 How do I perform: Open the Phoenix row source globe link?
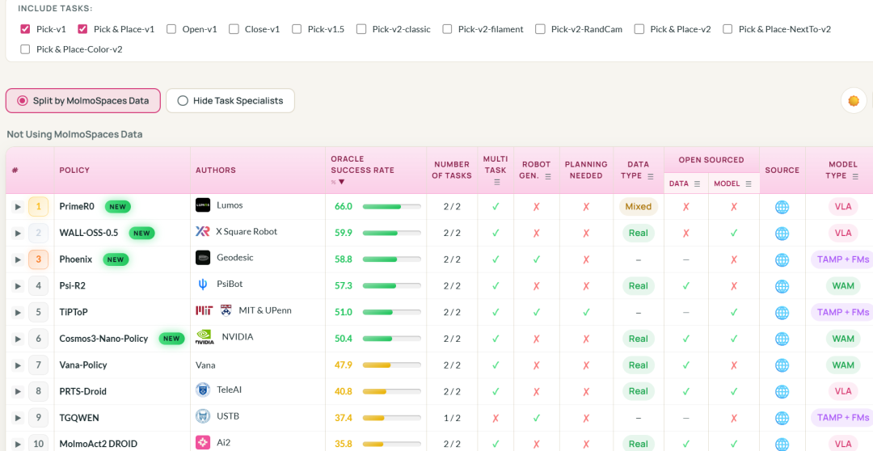[x=782, y=259]
